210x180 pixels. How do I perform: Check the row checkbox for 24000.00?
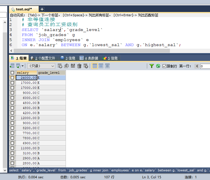click(x=12, y=78)
